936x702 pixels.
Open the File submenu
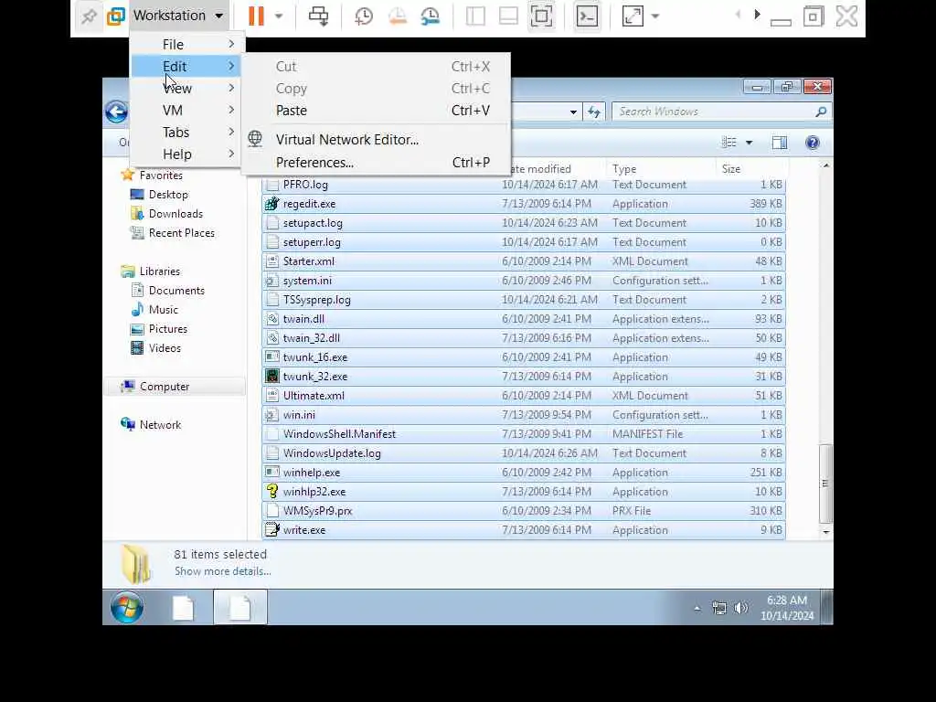[x=186, y=44]
